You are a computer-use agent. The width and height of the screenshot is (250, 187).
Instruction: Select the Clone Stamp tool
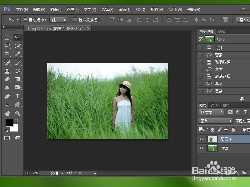click(x=7, y=71)
